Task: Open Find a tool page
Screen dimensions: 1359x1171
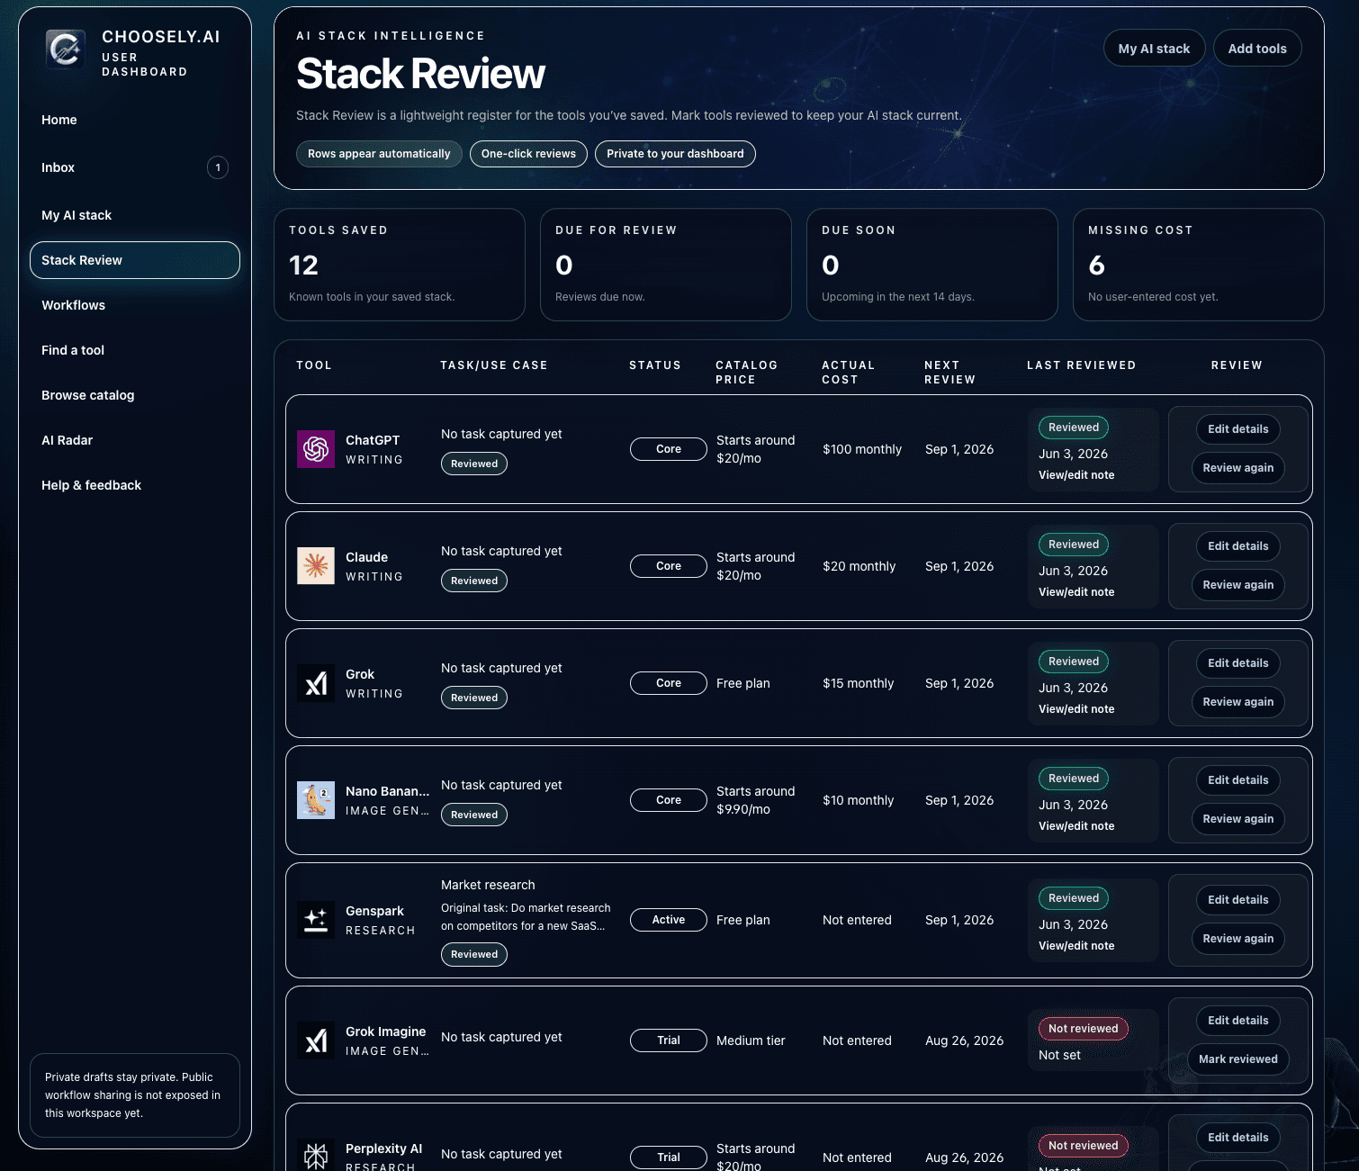Action: [x=73, y=350]
